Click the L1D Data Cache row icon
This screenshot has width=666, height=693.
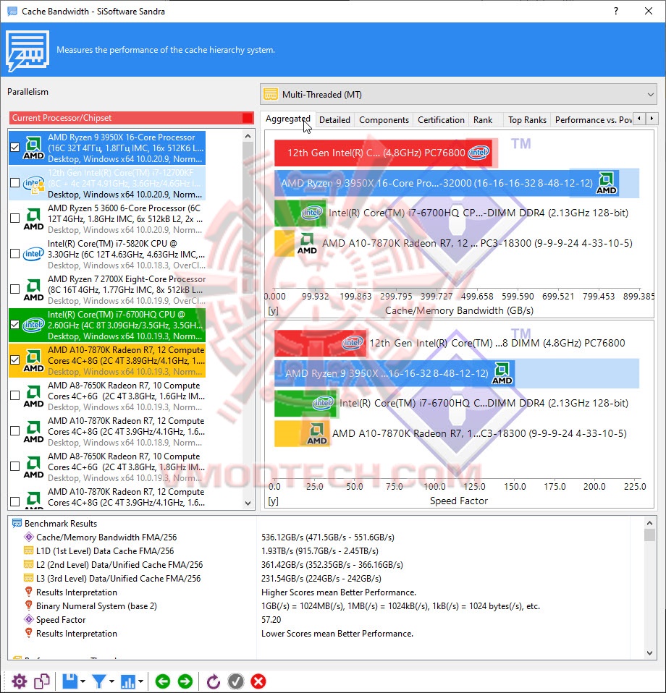[x=29, y=550]
